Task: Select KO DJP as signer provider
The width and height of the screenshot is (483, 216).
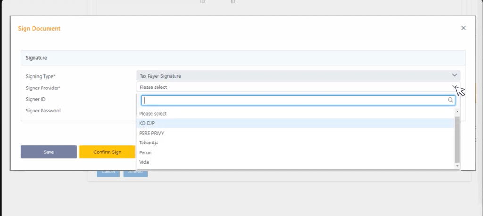Action: point(147,123)
